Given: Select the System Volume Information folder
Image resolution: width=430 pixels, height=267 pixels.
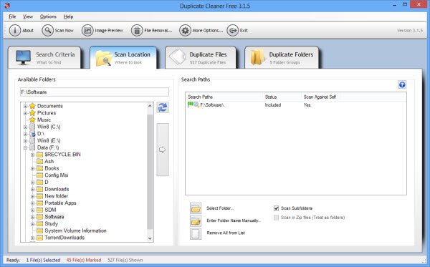Looking at the screenshot, I should 75,231.
